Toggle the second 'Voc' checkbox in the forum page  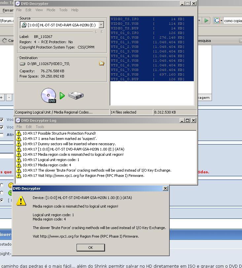click(2, 127)
